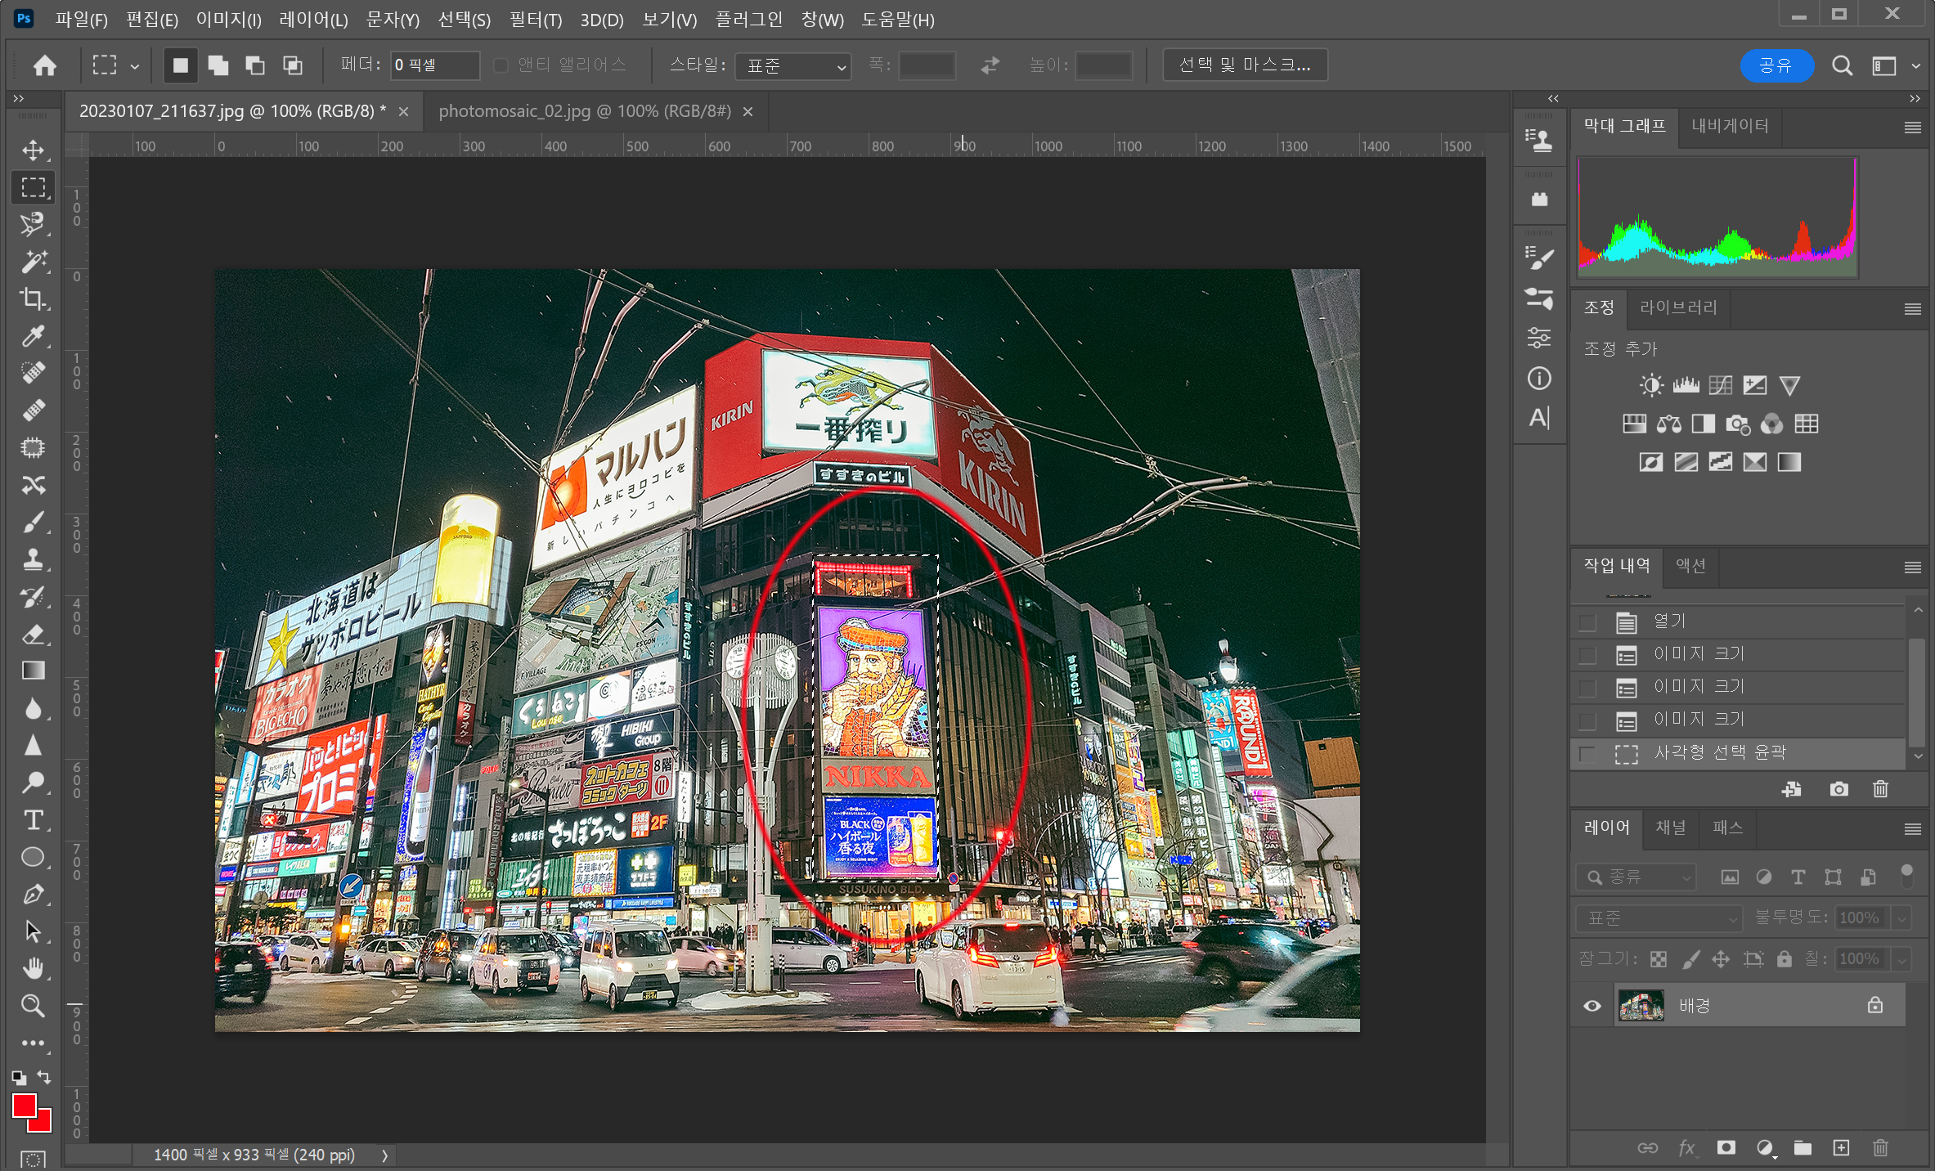Create a new layer
Screen dimensions: 1935x1171
click(x=1840, y=1147)
